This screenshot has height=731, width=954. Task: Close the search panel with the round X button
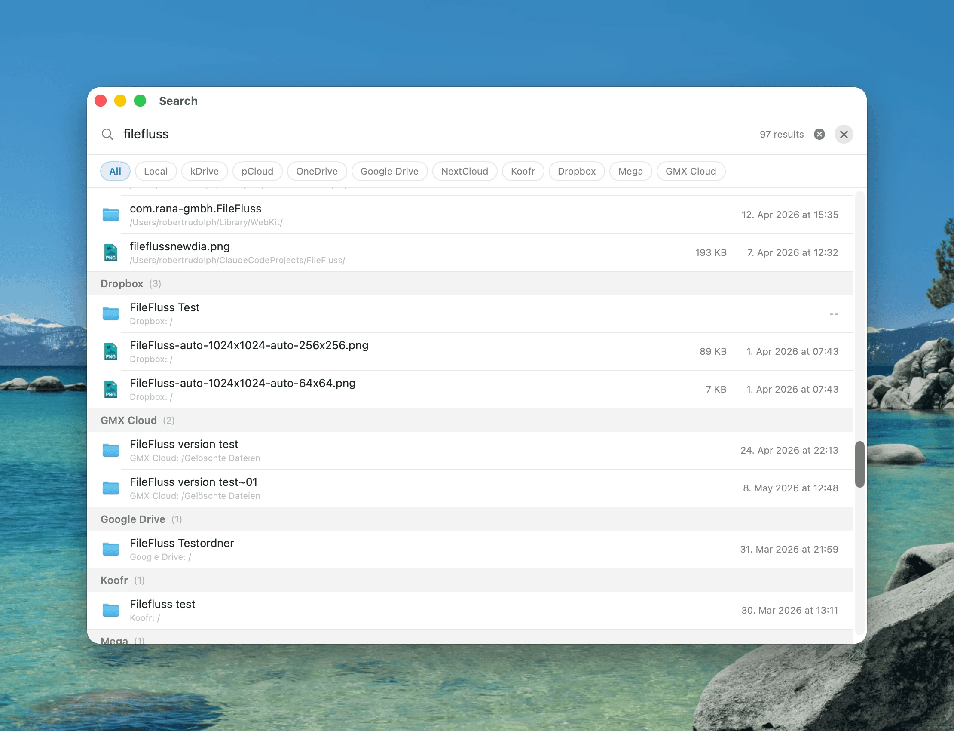pyautogui.click(x=844, y=135)
